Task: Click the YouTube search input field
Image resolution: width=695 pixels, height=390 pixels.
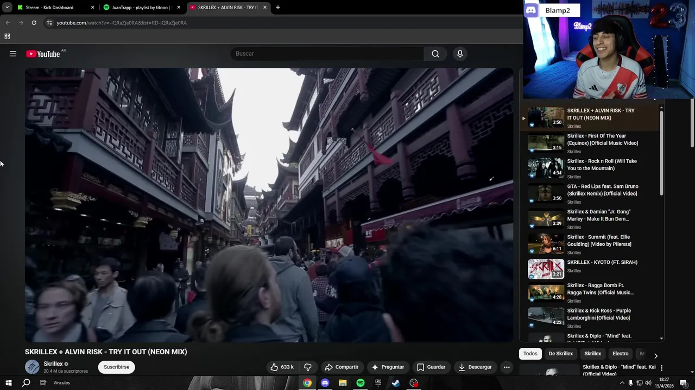Action: 327,54
